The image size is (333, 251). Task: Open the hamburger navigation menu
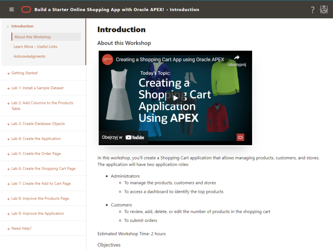pyautogui.click(x=11, y=9)
